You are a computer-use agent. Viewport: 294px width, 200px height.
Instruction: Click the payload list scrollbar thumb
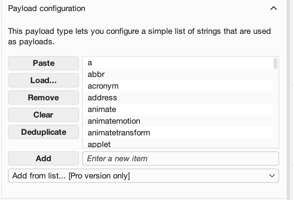pos(275,63)
